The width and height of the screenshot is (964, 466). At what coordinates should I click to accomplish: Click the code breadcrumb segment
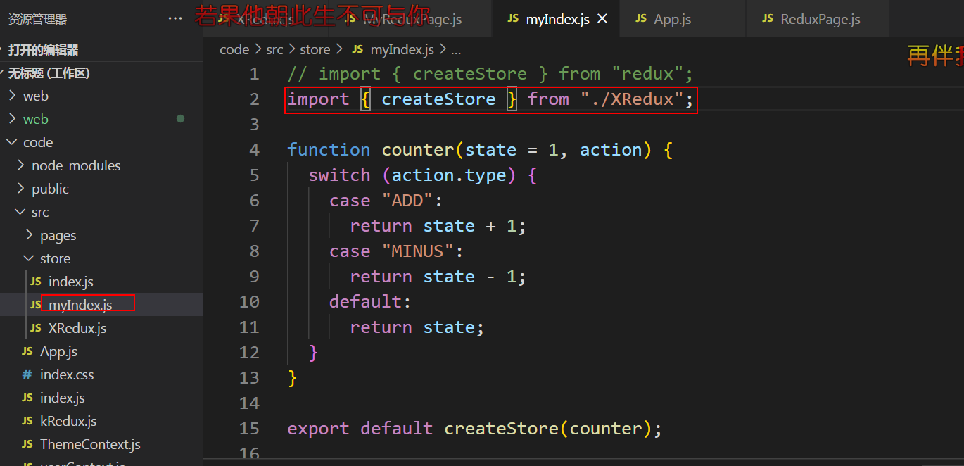pos(234,49)
